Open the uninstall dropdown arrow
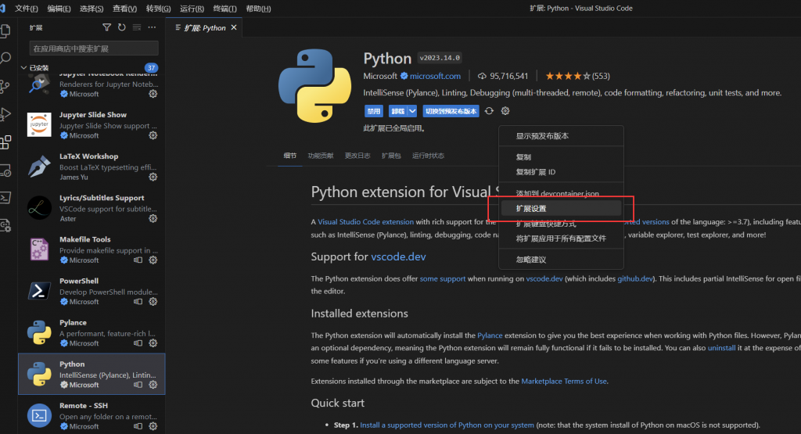Viewport: 801px width, 434px height. (x=413, y=111)
